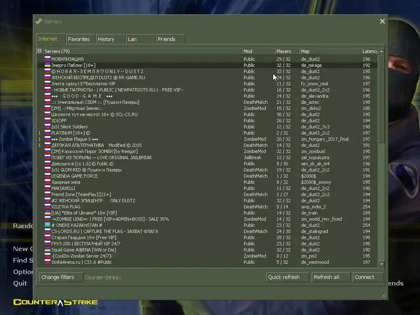Open the History tab

[x=111, y=39]
